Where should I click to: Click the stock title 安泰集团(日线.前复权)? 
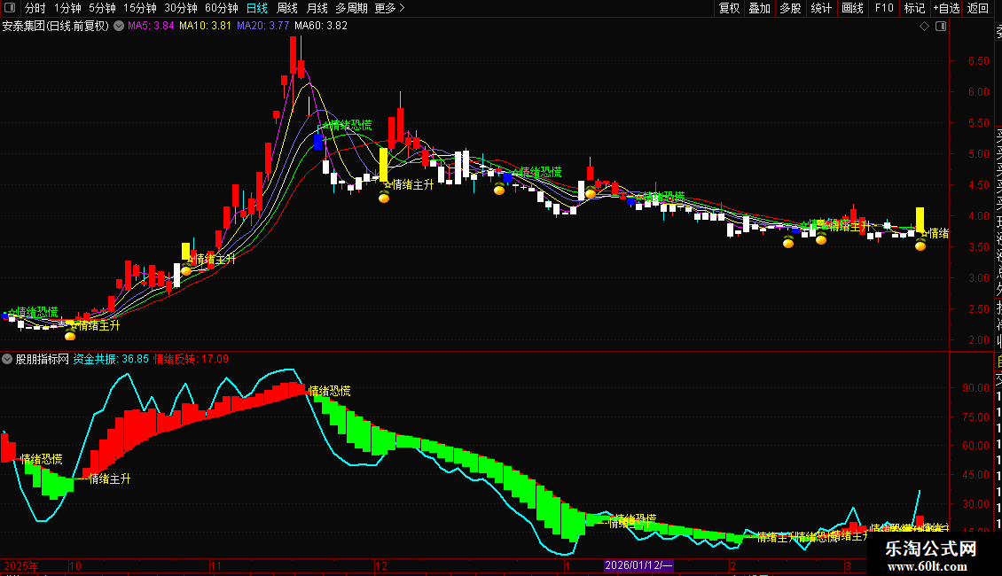56,27
